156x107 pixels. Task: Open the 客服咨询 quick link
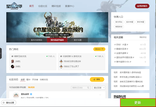119,27
